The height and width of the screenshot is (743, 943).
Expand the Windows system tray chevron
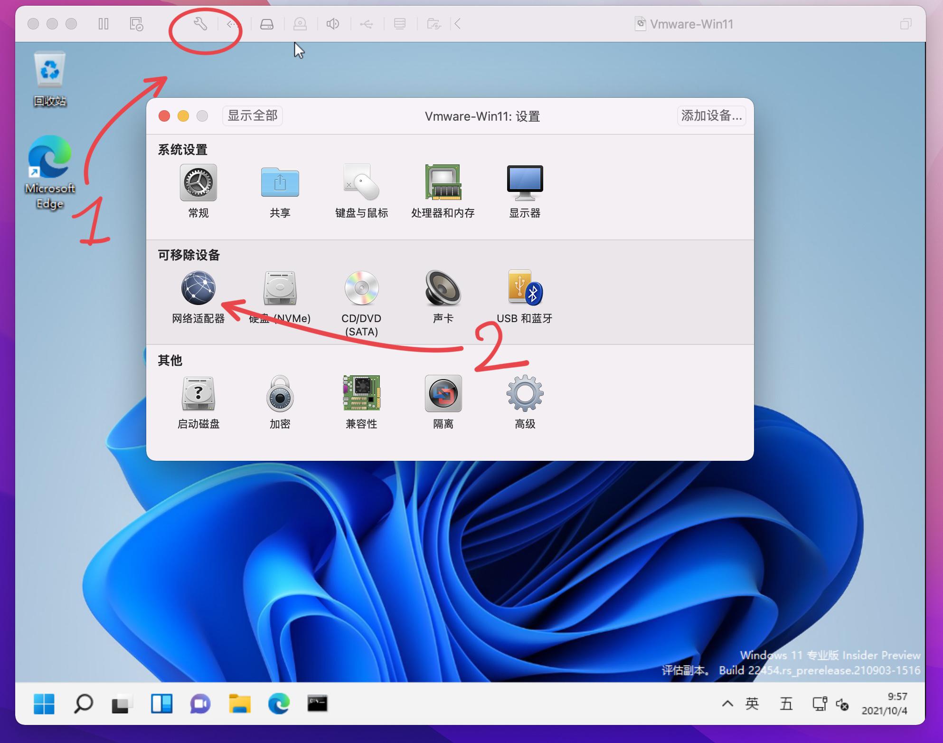pos(727,704)
